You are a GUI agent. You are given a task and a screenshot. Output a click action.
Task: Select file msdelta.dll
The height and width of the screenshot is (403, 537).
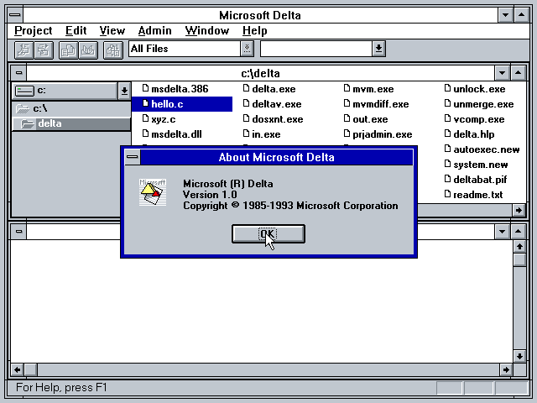click(x=176, y=134)
